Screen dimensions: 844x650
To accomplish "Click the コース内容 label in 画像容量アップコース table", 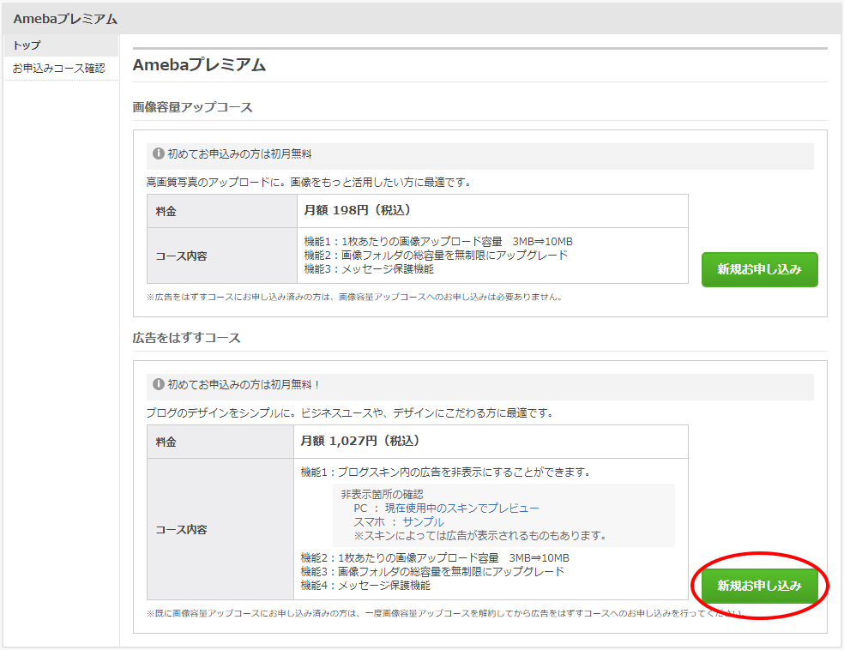I will [x=181, y=256].
